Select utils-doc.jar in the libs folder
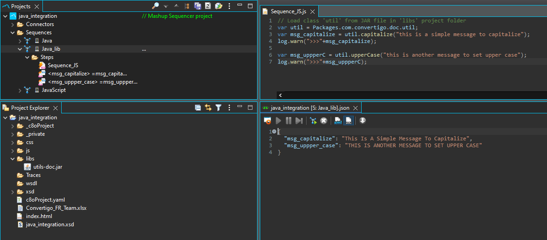 point(47,167)
